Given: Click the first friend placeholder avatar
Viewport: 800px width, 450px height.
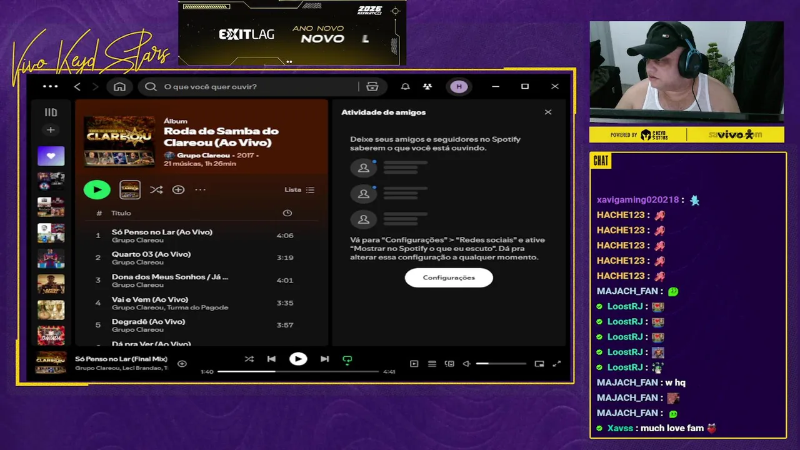Looking at the screenshot, I should pos(363,167).
